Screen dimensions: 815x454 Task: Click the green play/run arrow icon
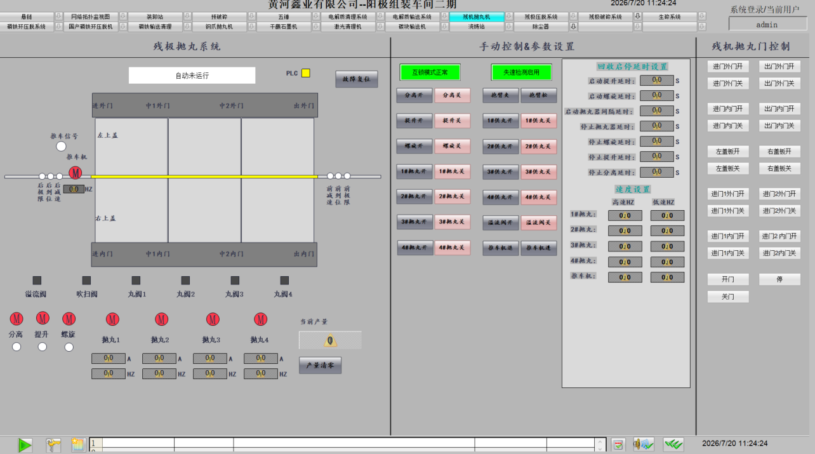[x=25, y=445]
